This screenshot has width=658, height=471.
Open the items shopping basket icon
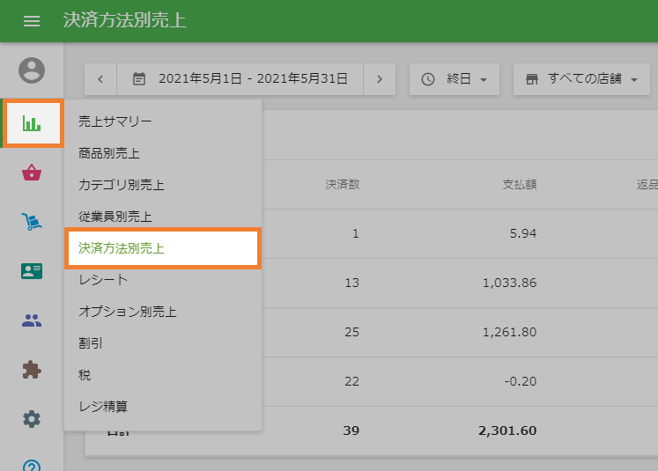click(x=32, y=173)
